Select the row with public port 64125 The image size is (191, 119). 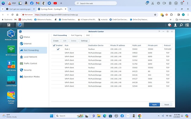pos(112,71)
